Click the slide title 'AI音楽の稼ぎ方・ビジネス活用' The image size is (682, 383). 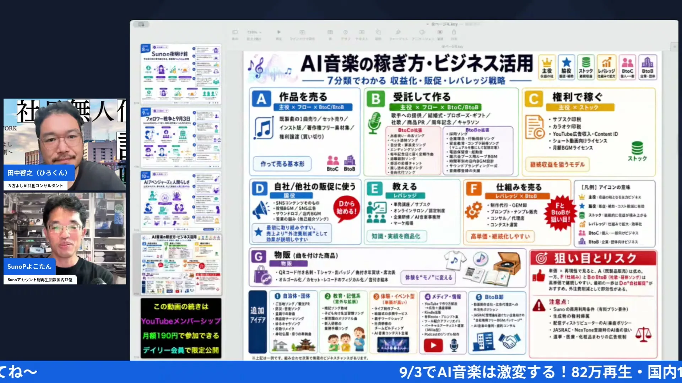click(416, 63)
